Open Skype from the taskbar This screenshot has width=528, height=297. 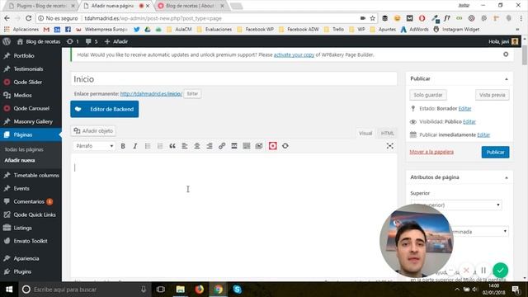pyautogui.click(x=237, y=290)
